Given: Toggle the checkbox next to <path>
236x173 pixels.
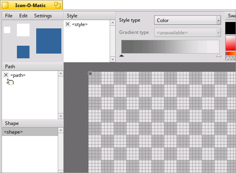Looking at the screenshot, I should 6,75.
